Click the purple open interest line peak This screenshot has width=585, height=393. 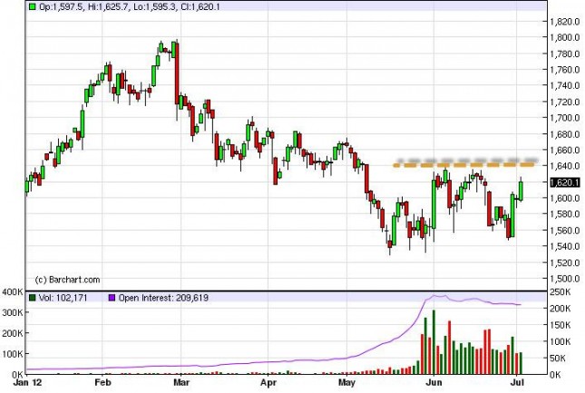(x=434, y=296)
